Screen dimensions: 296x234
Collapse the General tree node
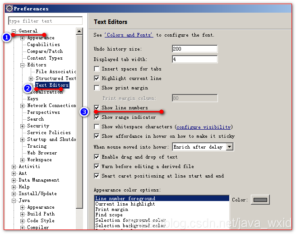14,31
